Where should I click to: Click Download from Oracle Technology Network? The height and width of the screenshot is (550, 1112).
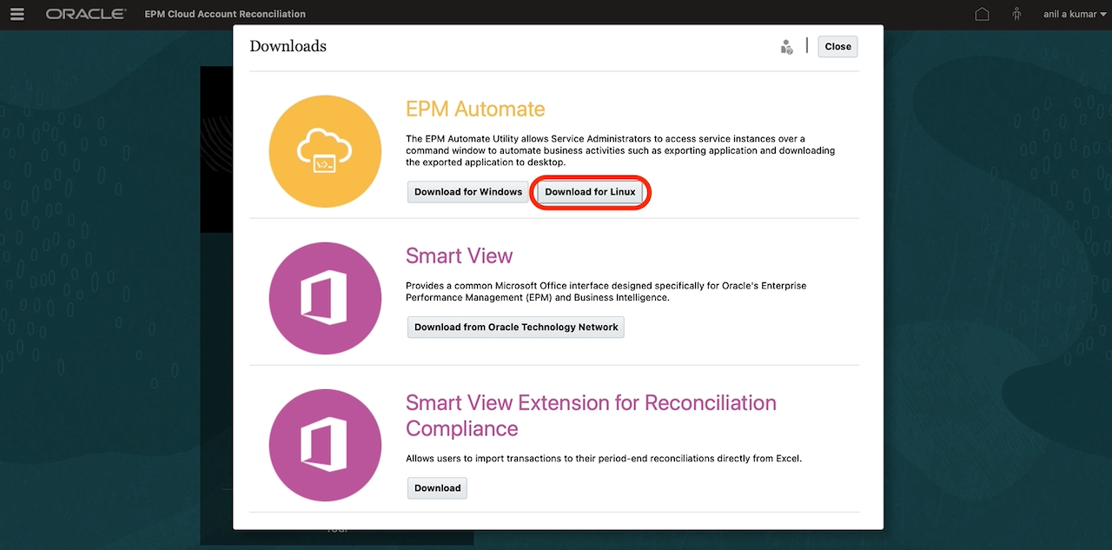[x=516, y=328]
